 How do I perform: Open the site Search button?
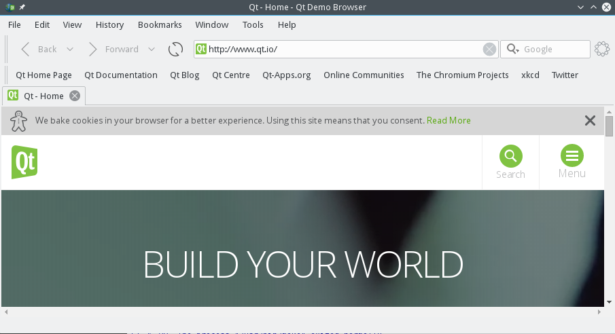pos(510,162)
